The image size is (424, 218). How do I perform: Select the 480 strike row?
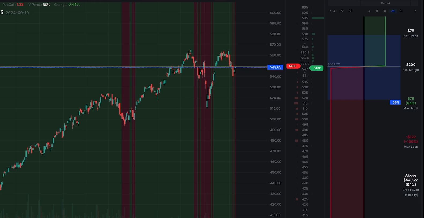[305, 141]
